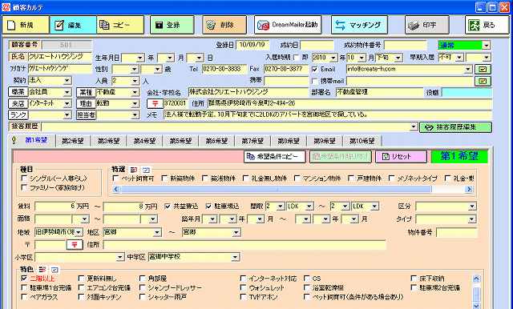Open the 業種 dropdown showing 不動産
The height and width of the screenshot is (309, 513).
135,92
